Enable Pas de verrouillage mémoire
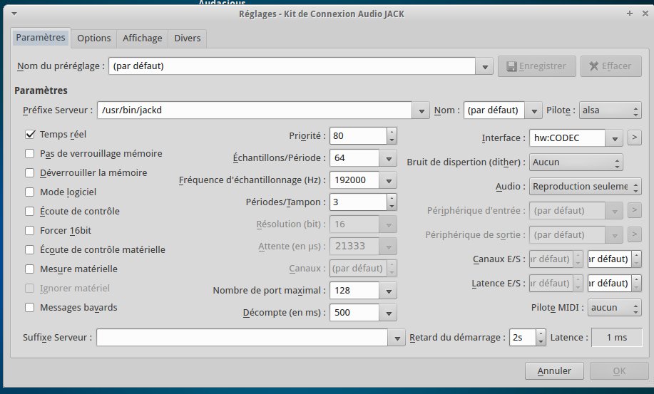The height and width of the screenshot is (394, 654). 30,153
